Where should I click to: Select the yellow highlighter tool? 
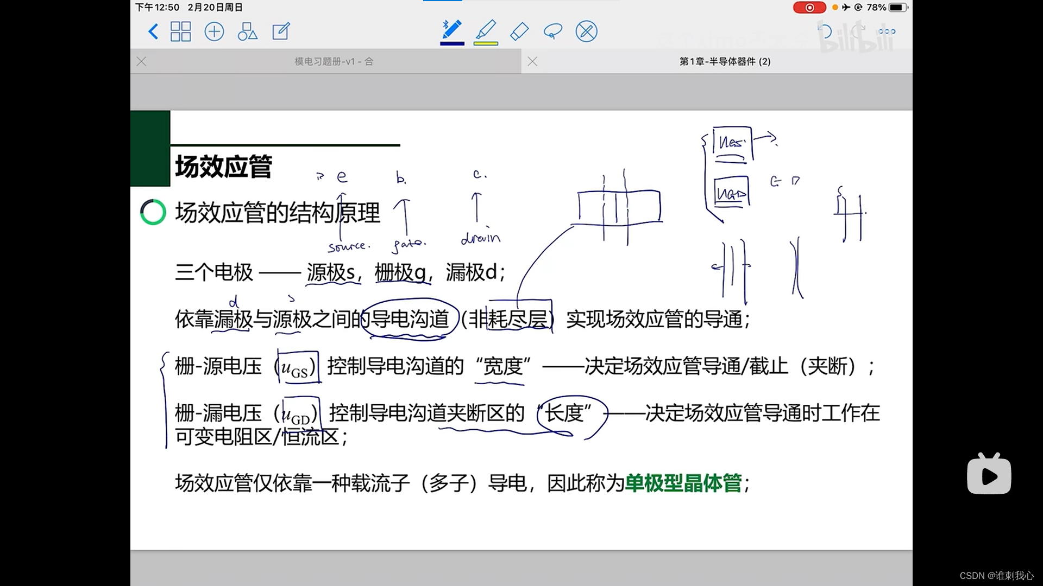[486, 30]
